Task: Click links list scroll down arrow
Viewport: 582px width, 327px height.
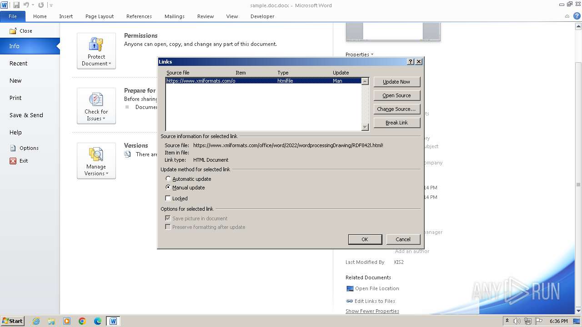Action: [x=365, y=127]
